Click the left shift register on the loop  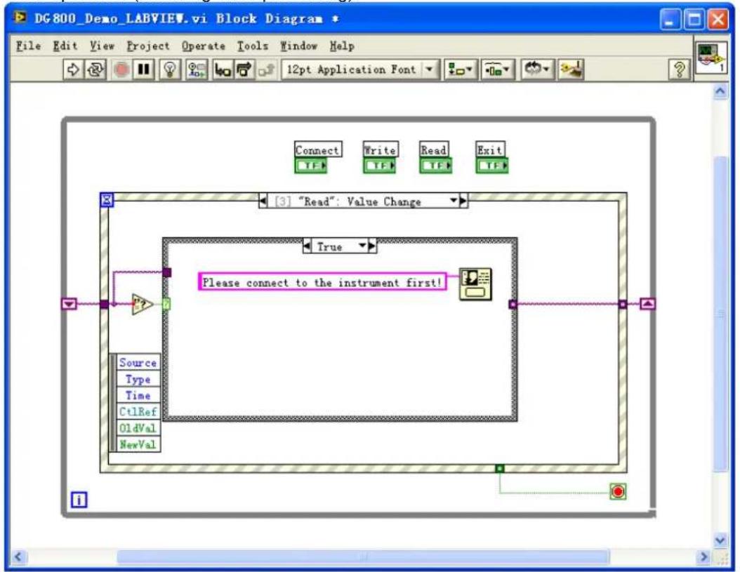coord(70,304)
